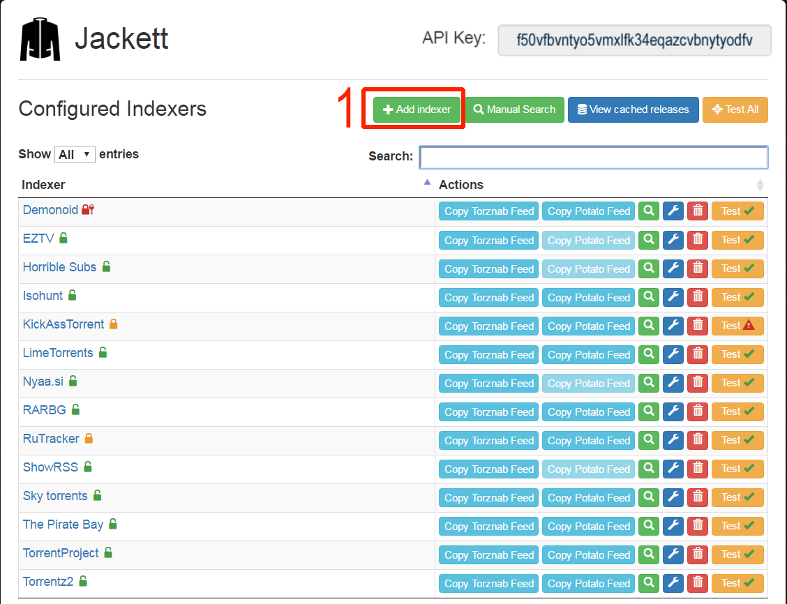
Task: Configure Demonoid with the wrench icon
Action: coord(673,211)
